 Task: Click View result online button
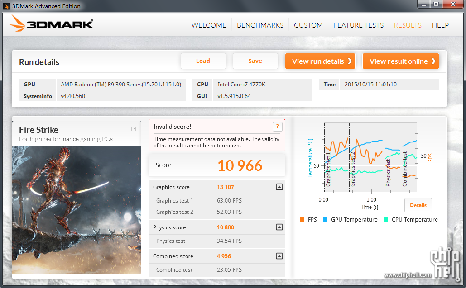tap(401, 61)
